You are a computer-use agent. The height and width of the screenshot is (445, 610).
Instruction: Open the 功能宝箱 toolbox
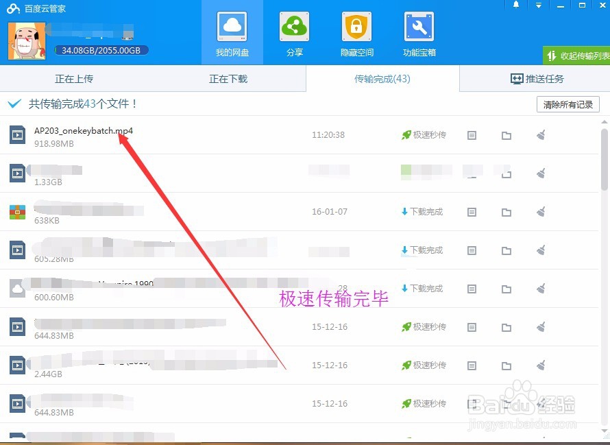(x=419, y=34)
